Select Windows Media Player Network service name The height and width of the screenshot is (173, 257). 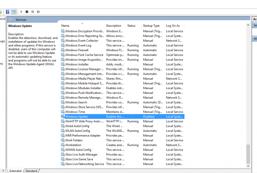(x=84, y=78)
